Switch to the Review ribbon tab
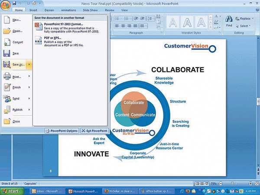 110,10
